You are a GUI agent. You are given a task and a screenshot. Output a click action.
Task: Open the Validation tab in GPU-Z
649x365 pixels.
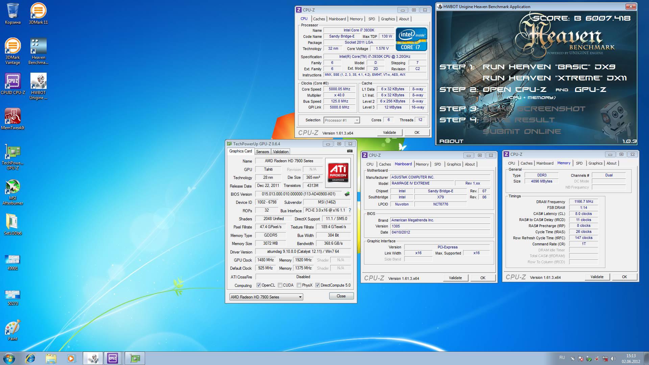[x=281, y=152]
